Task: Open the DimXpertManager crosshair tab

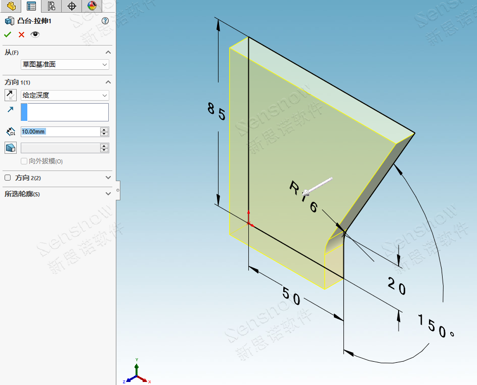Action: (71, 6)
